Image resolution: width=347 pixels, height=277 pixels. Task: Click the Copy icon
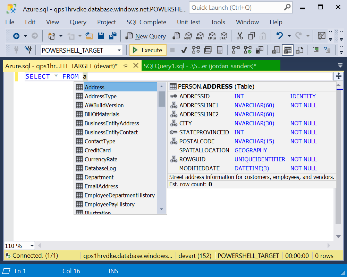251,36
